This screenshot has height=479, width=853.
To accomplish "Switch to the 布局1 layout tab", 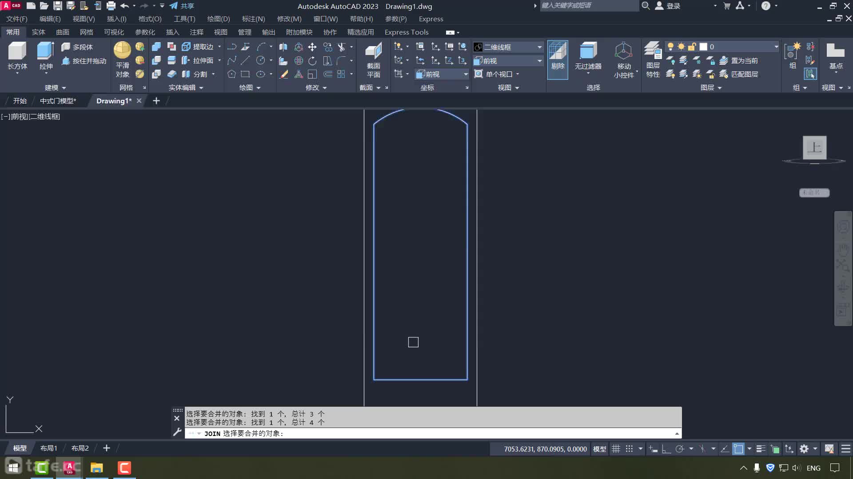I will (49, 448).
